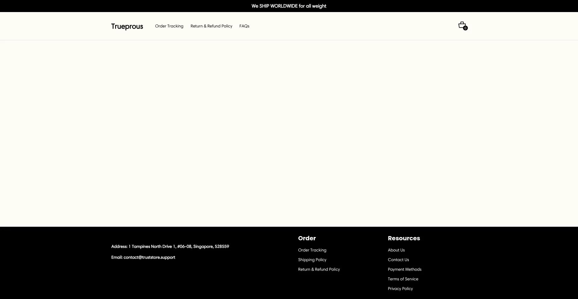Open Order Tracking in the header menu
The height and width of the screenshot is (299, 578).
[x=169, y=26]
